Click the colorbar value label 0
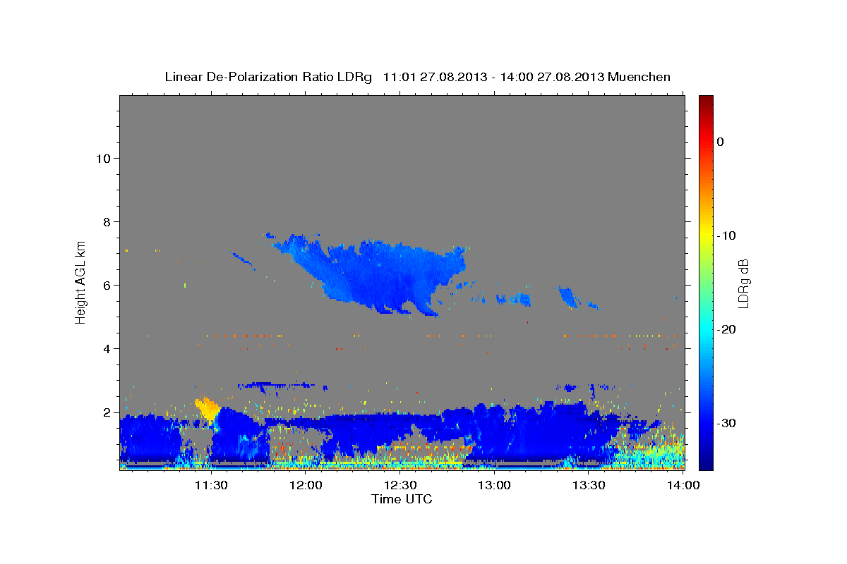 [721, 142]
